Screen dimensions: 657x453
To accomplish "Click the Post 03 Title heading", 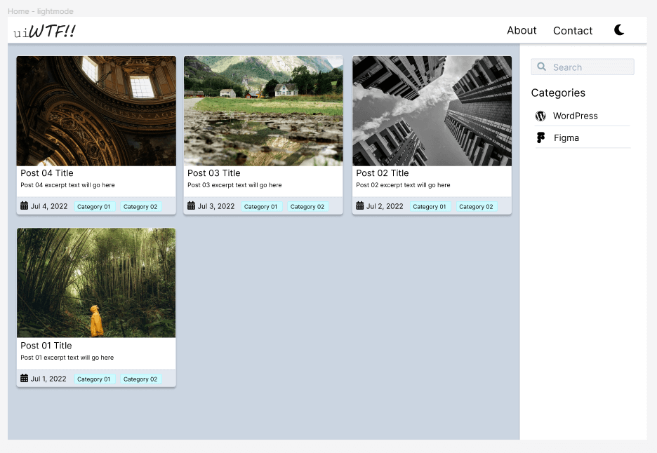I will click(213, 173).
